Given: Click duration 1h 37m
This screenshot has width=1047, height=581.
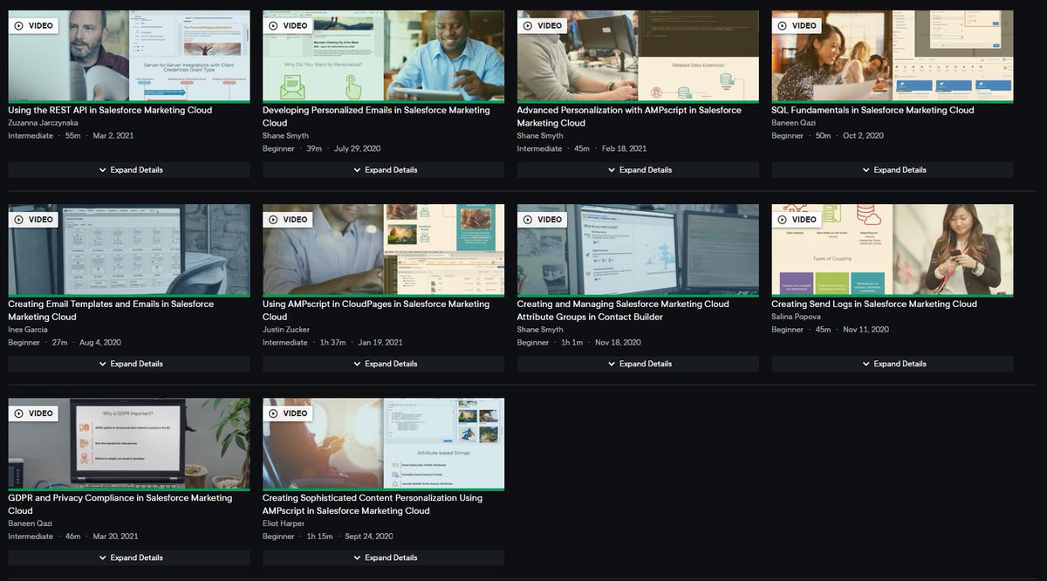Looking at the screenshot, I should (334, 343).
